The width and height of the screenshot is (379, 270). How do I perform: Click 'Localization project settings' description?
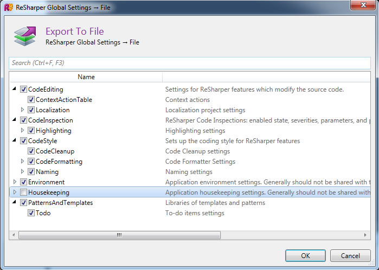click(205, 110)
